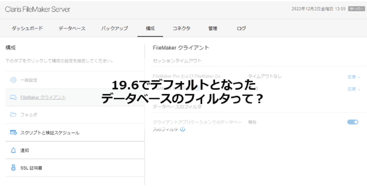Click info icon beside データベースのフィルタ label

click(x=183, y=129)
